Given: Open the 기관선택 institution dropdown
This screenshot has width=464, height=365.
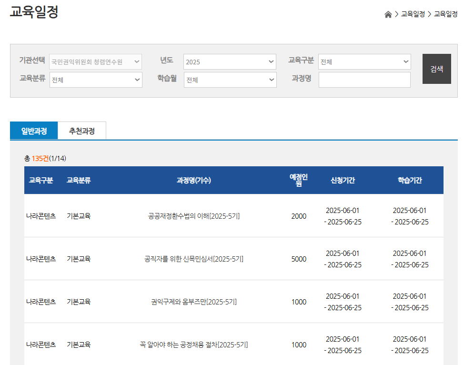Looking at the screenshot, I should (x=95, y=61).
